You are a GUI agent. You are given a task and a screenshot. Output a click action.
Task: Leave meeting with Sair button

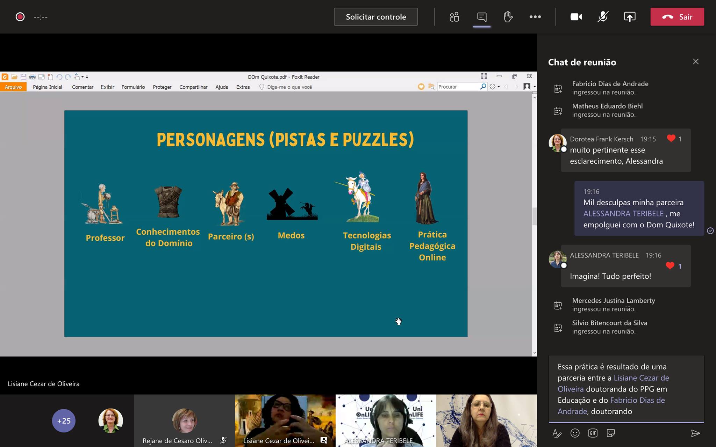pyautogui.click(x=677, y=17)
